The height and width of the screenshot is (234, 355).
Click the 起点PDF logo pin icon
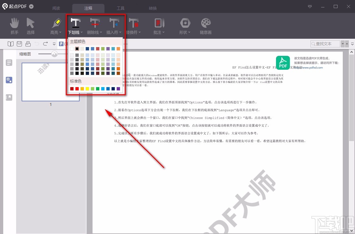(x=5, y=6)
